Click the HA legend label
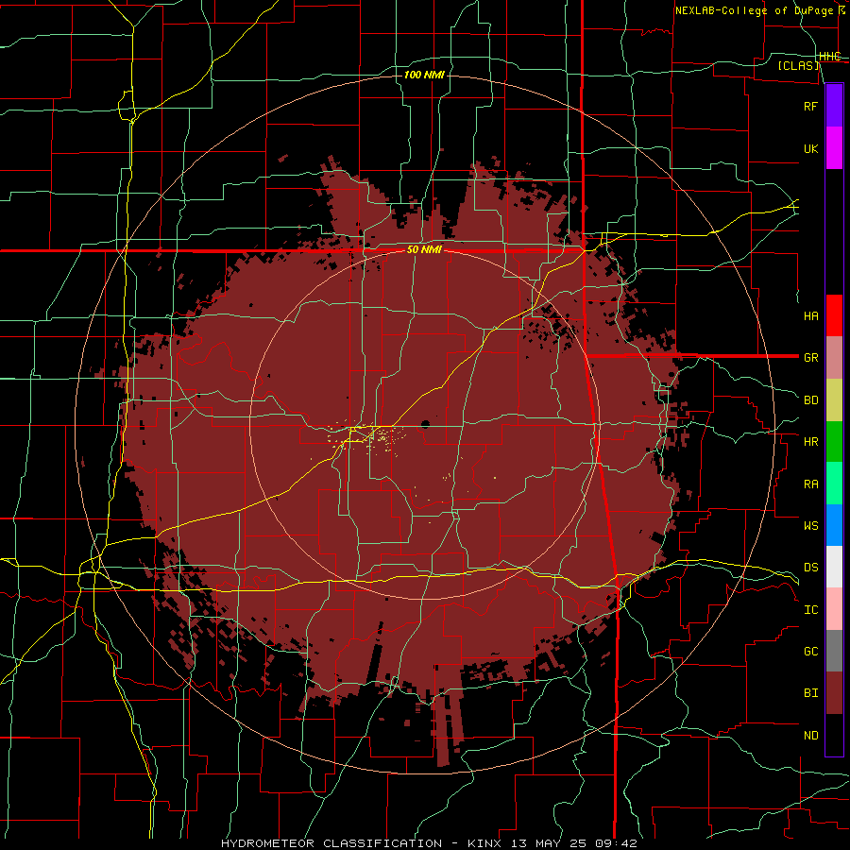 click(x=810, y=315)
